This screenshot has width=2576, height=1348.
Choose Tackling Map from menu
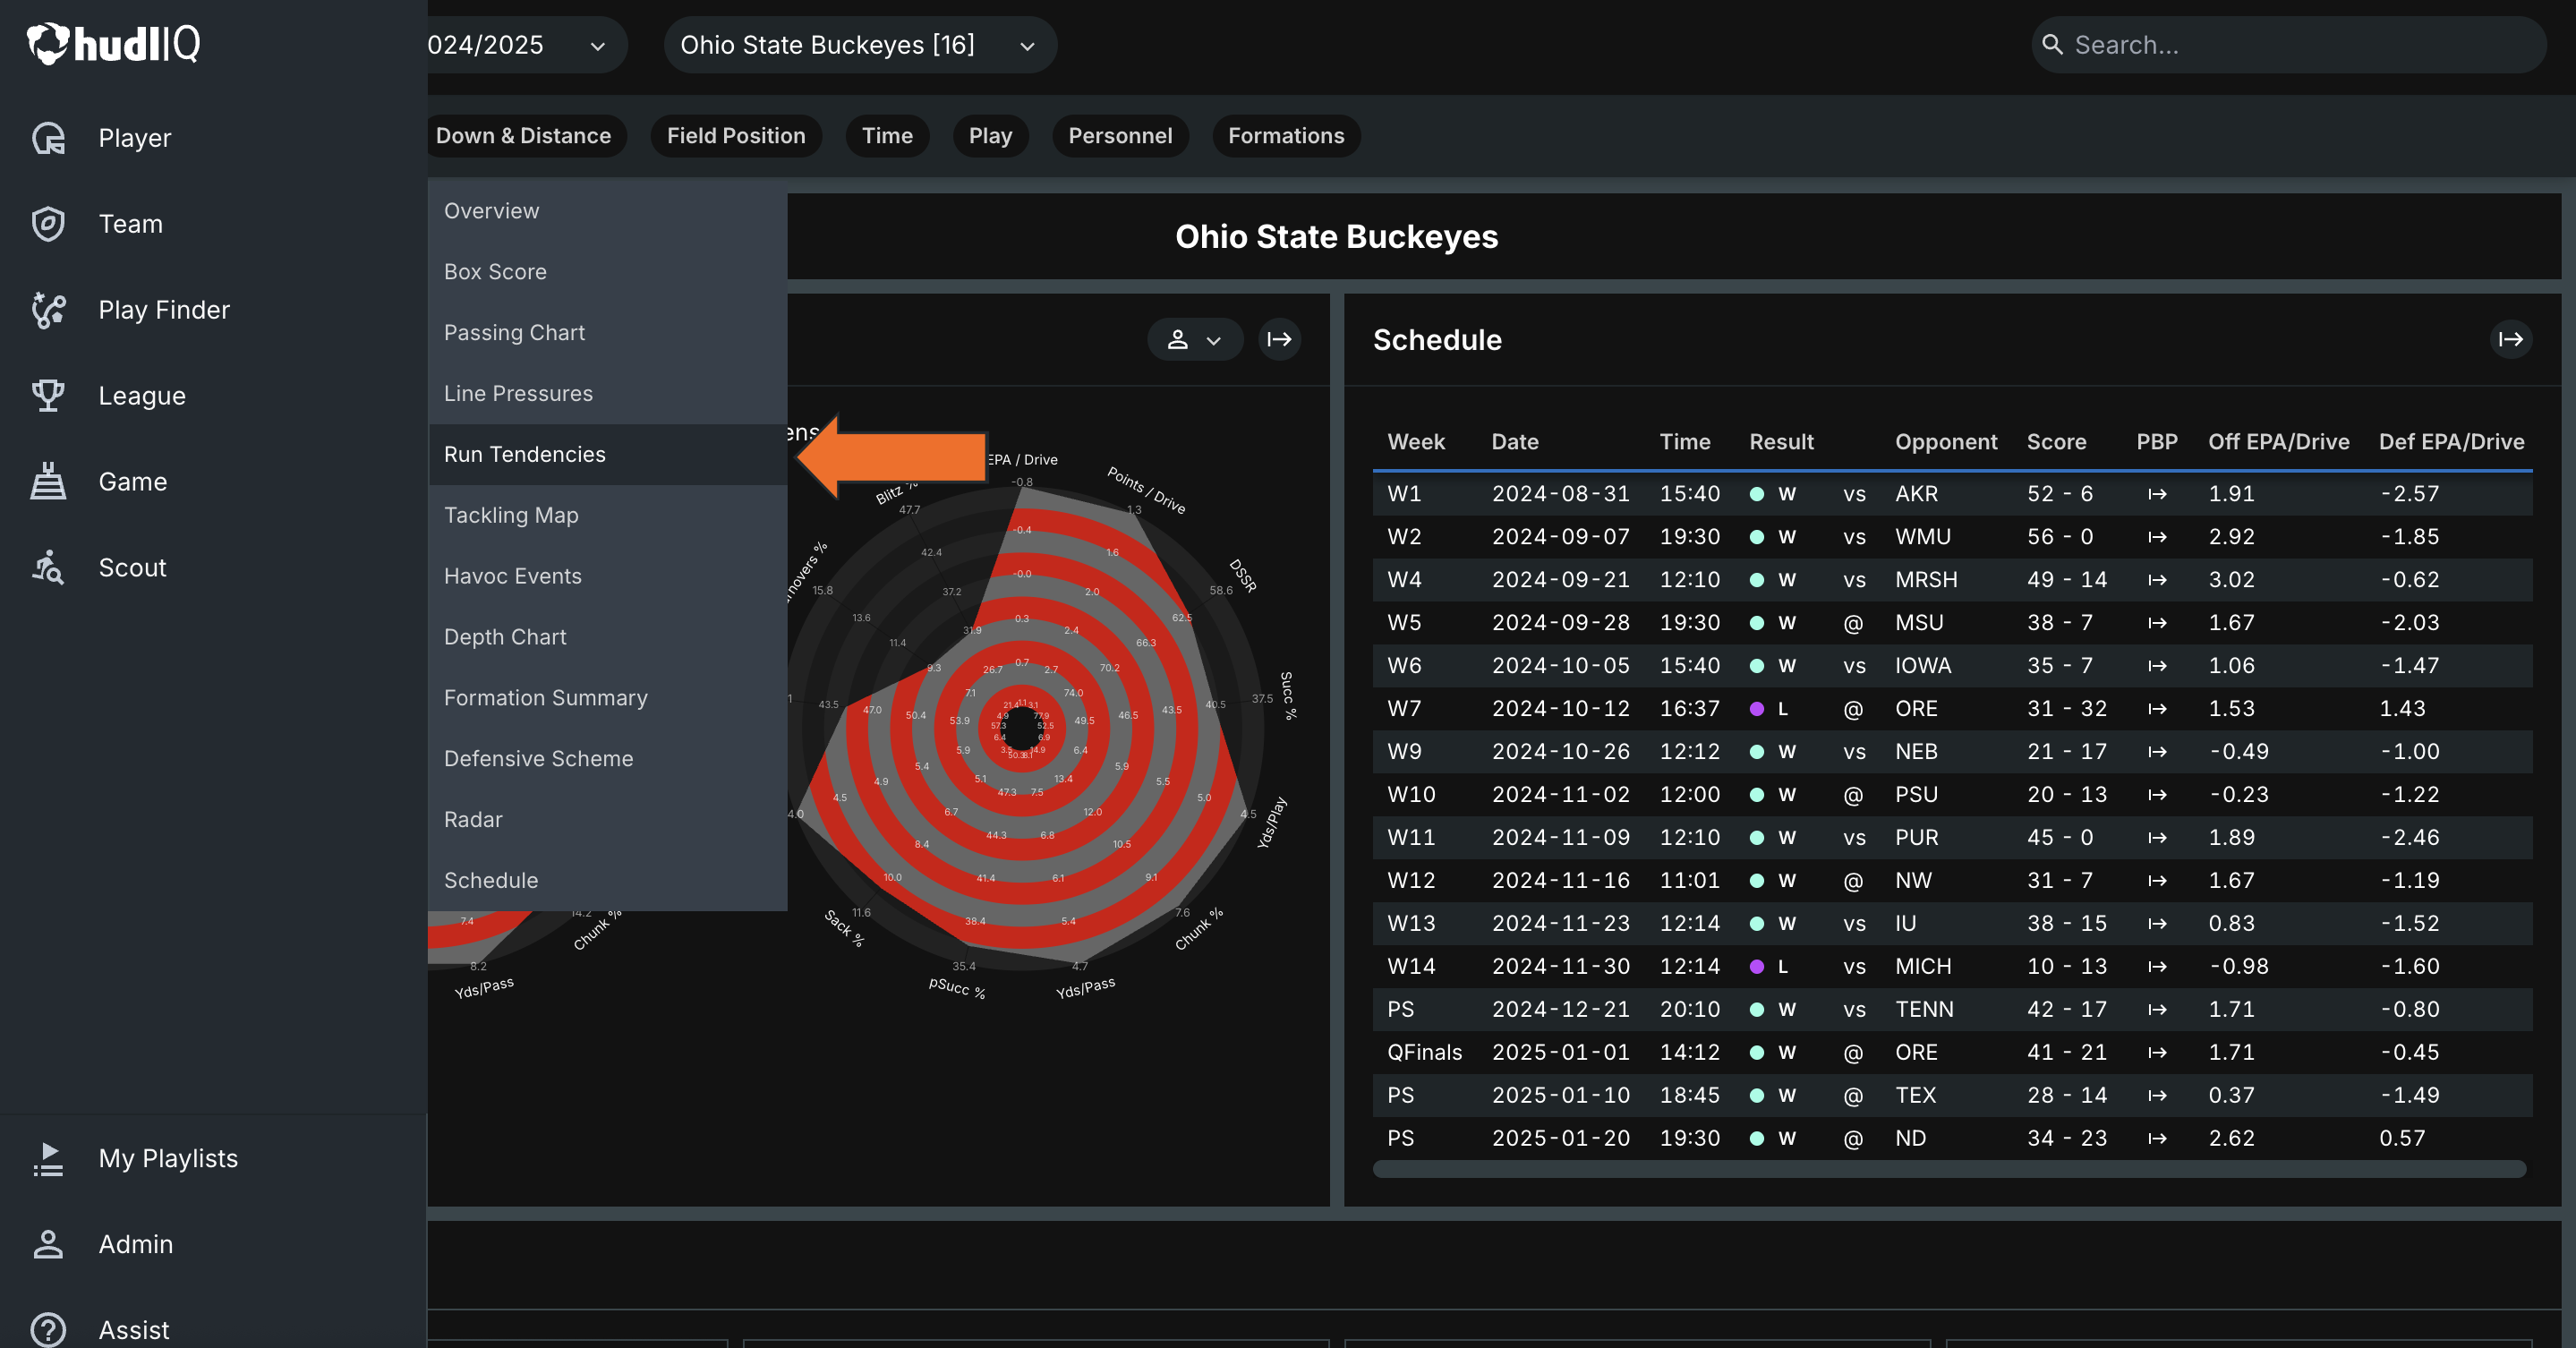coord(608,516)
